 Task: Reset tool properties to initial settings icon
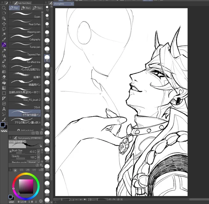click(x=37, y=165)
